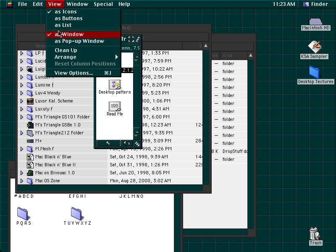
Task: Select the 'DropStuff do' kind entry
Action: point(235,151)
